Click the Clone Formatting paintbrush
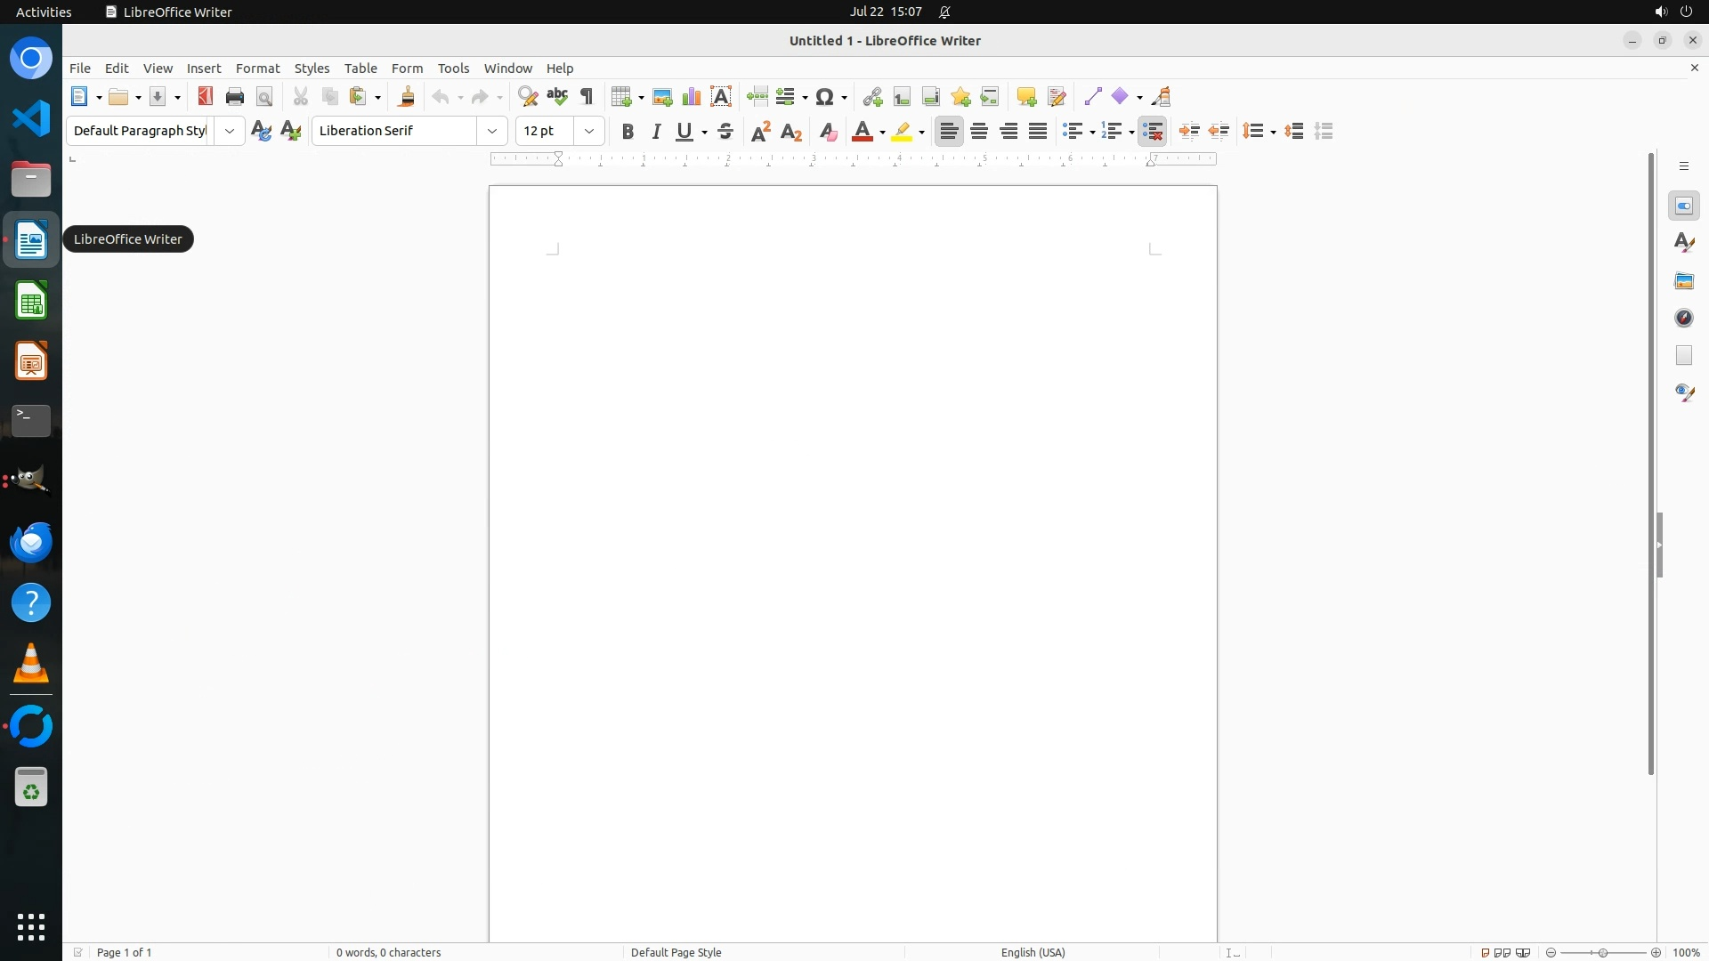The image size is (1709, 961). pos(407,97)
